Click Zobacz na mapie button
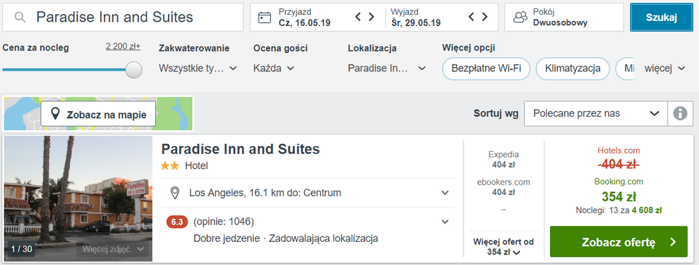Screen dimensions: 699x265 pyautogui.click(x=98, y=115)
